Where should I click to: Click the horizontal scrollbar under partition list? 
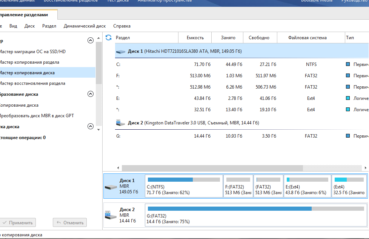pyautogui.click(x=212, y=168)
